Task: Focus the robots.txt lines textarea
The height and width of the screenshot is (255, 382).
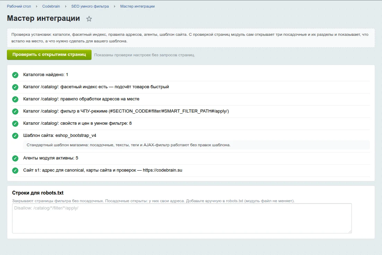Action: click(x=182, y=219)
